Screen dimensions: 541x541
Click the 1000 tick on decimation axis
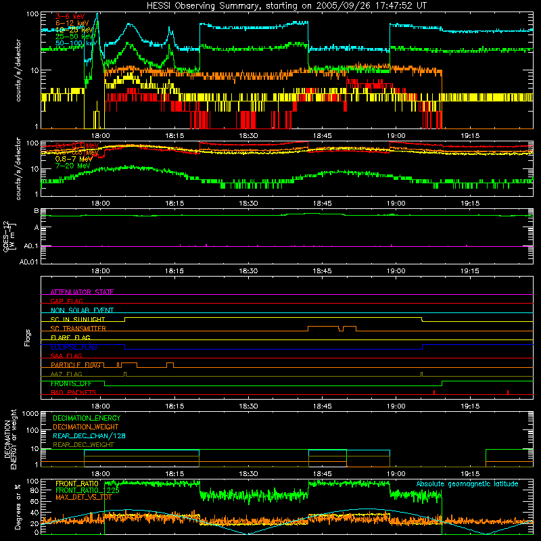coord(30,413)
